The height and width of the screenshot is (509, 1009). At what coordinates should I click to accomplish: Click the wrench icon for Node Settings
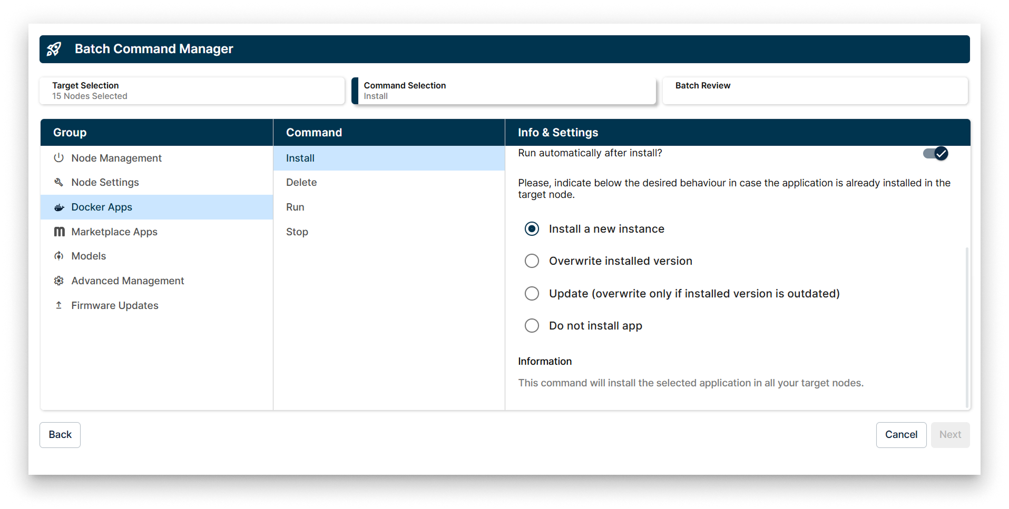[58, 182]
